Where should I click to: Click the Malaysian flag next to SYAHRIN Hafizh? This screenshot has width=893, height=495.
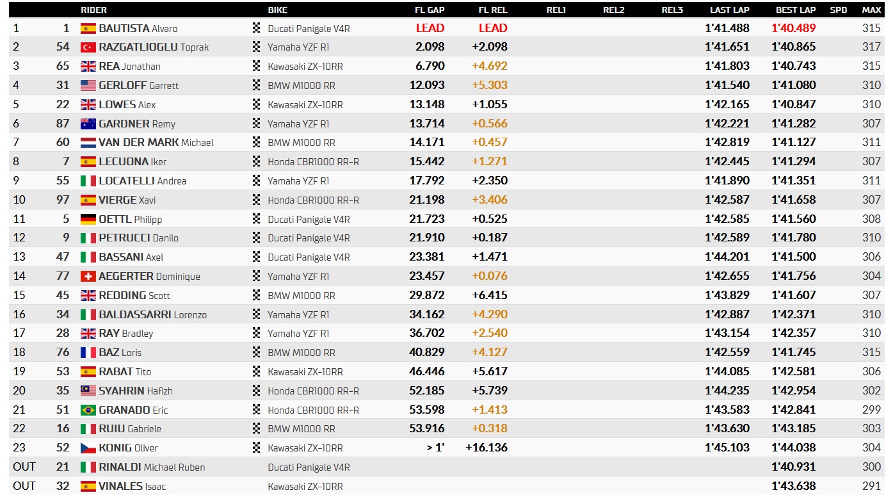88,391
